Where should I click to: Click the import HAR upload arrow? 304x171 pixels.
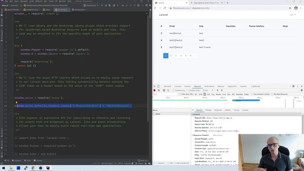[218, 90]
